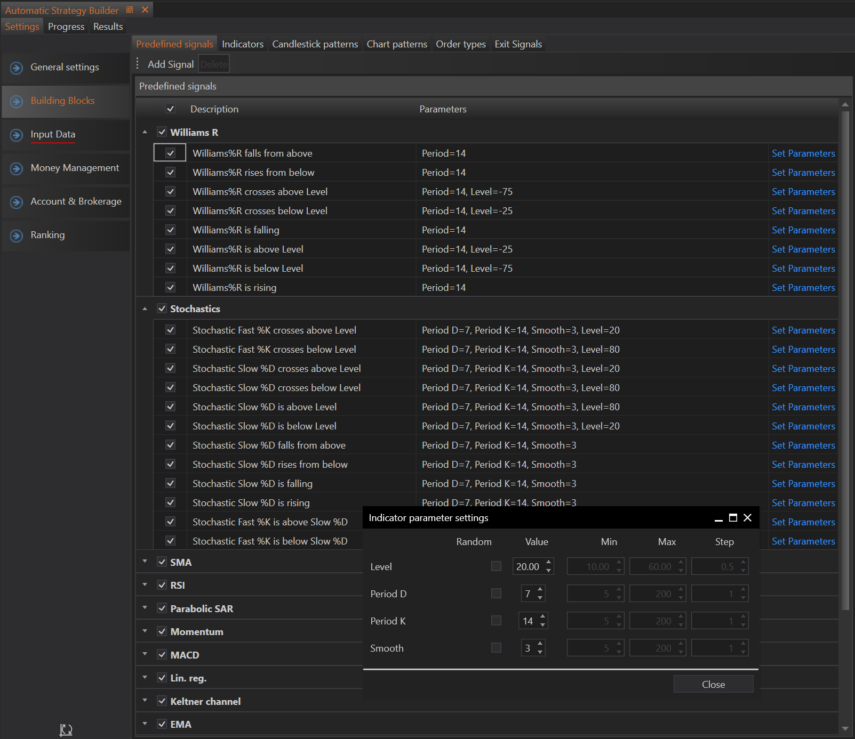Toggle the Stochastics group checkbox

[162, 308]
